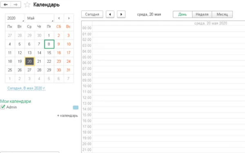This screenshot has width=245, height=153.
Task: Go to previous day with left triangle
Action: [110, 14]
